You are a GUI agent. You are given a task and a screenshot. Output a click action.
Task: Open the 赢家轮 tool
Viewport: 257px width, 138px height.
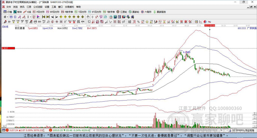(134, 12)
